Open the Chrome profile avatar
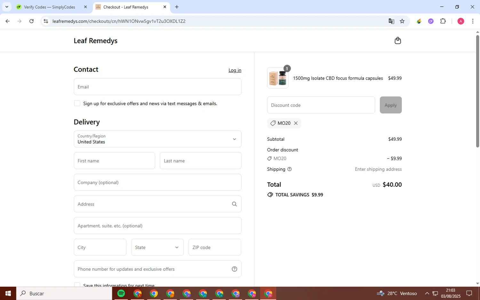 (461, 21)
